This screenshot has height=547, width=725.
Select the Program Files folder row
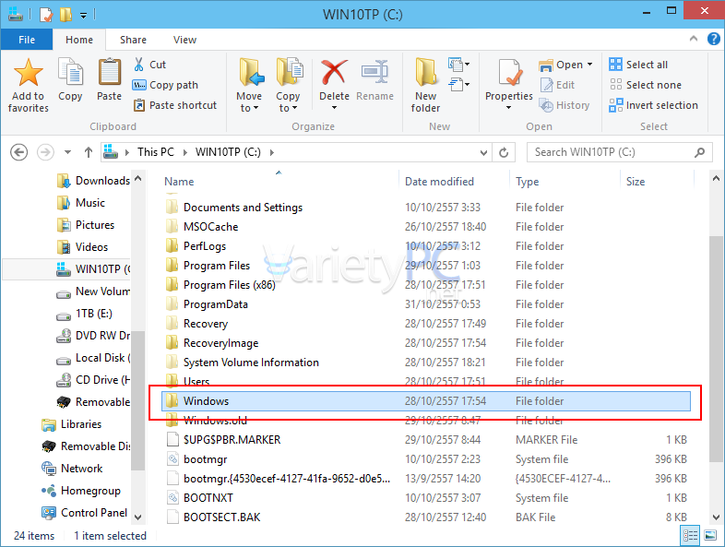point(426,266)
